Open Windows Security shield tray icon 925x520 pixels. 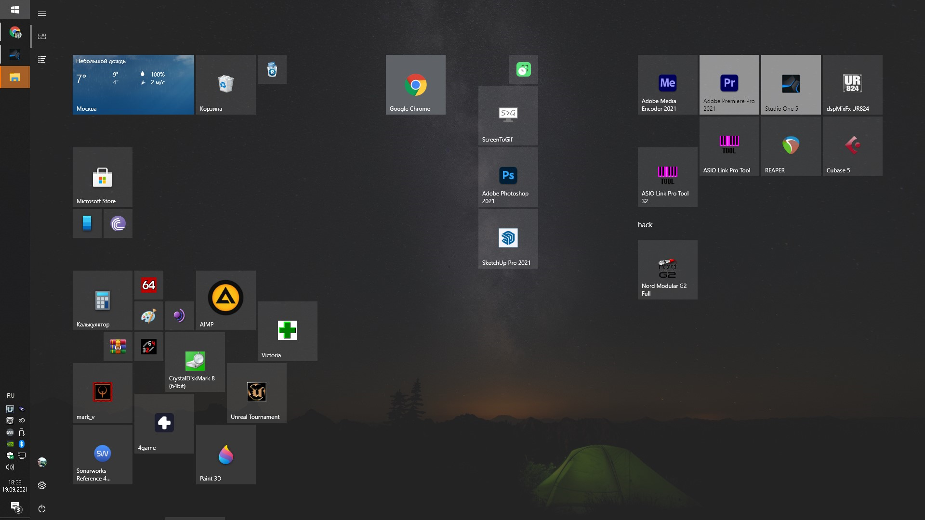point(10,455)
